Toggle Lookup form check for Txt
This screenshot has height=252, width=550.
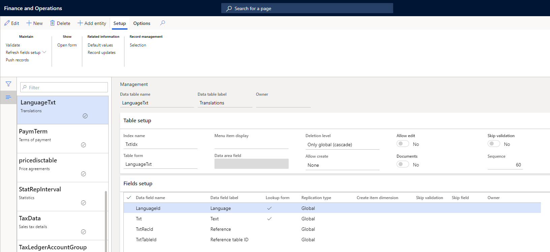point(269,219)
